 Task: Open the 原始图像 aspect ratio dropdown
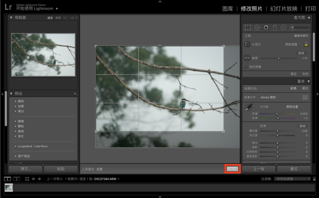tap(292, 44)
